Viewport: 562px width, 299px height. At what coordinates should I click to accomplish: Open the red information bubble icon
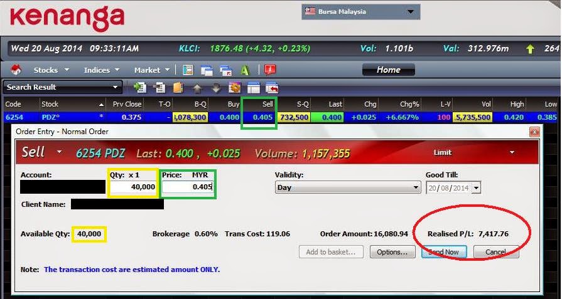pos(269,70)
